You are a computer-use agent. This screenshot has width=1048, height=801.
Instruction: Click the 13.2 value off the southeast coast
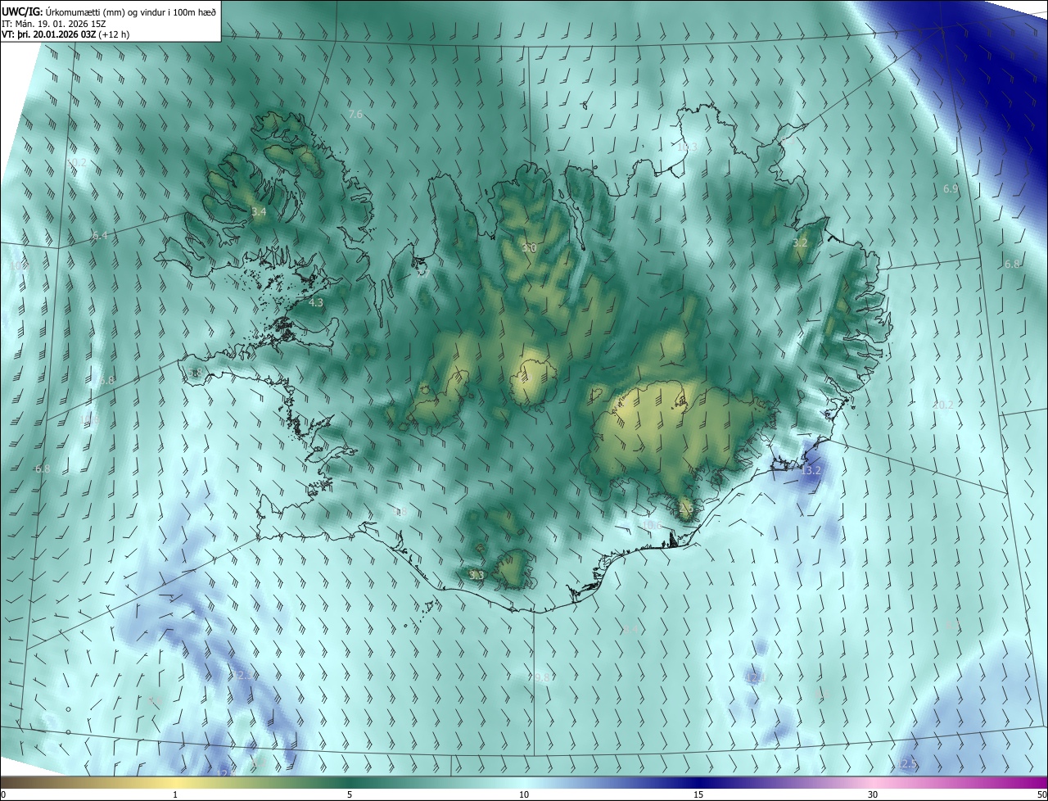[x=811, y=471]
